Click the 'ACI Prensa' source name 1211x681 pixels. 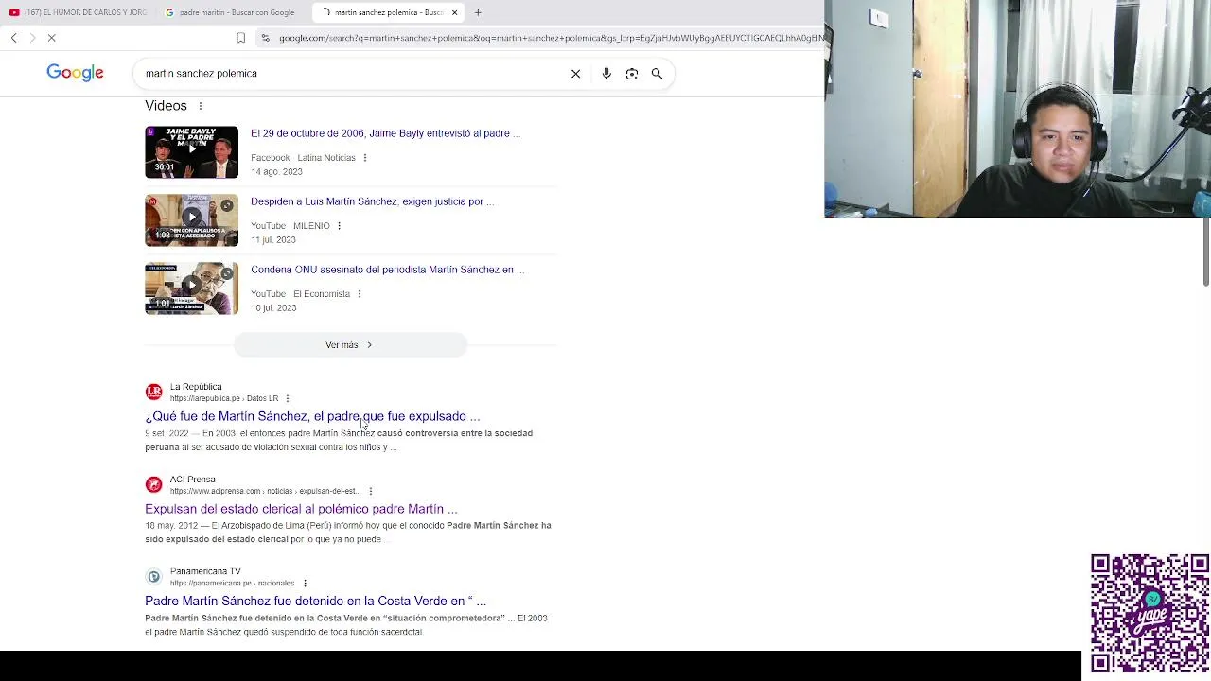pos(192,480)
